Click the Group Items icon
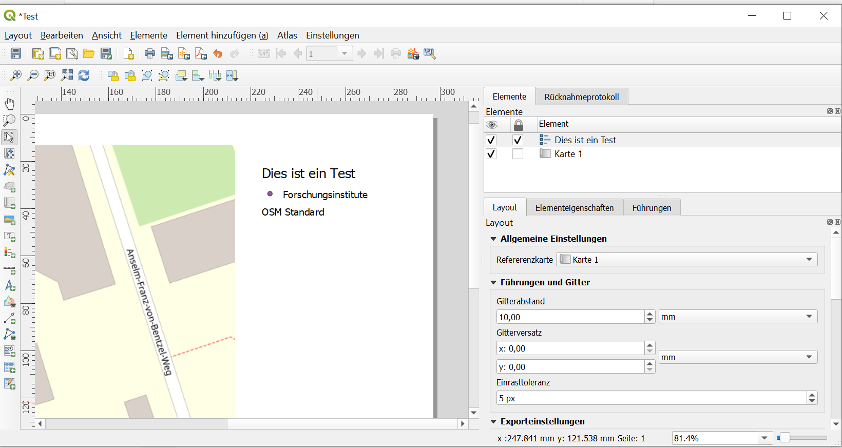842x448 pixels. 147,75
